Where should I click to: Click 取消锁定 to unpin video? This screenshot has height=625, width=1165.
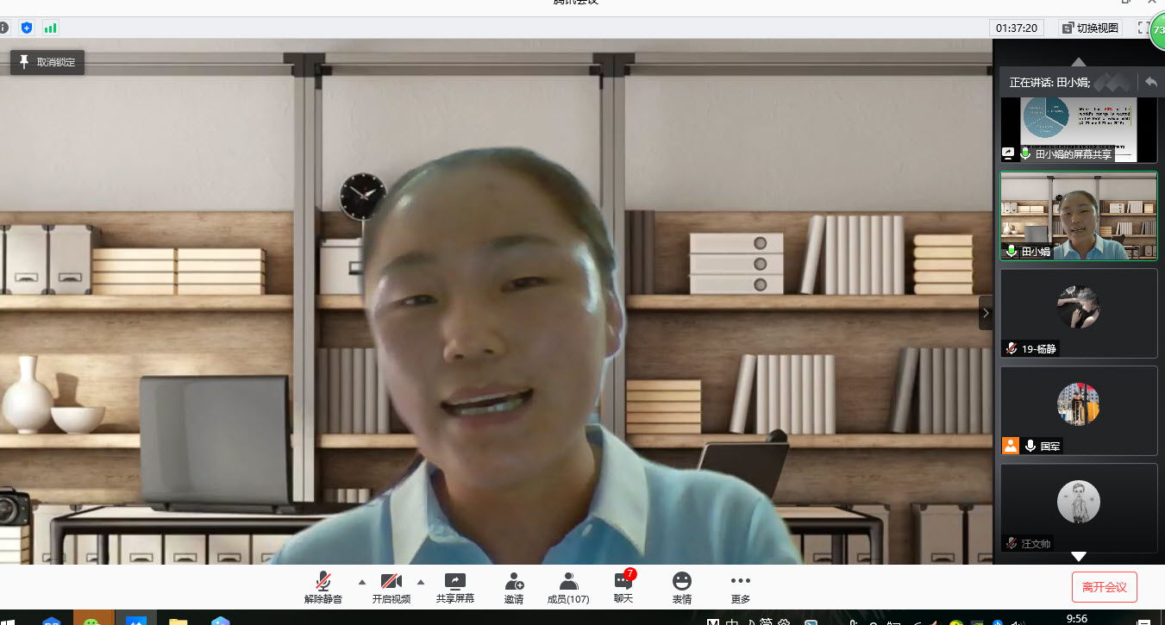(47, 62)
